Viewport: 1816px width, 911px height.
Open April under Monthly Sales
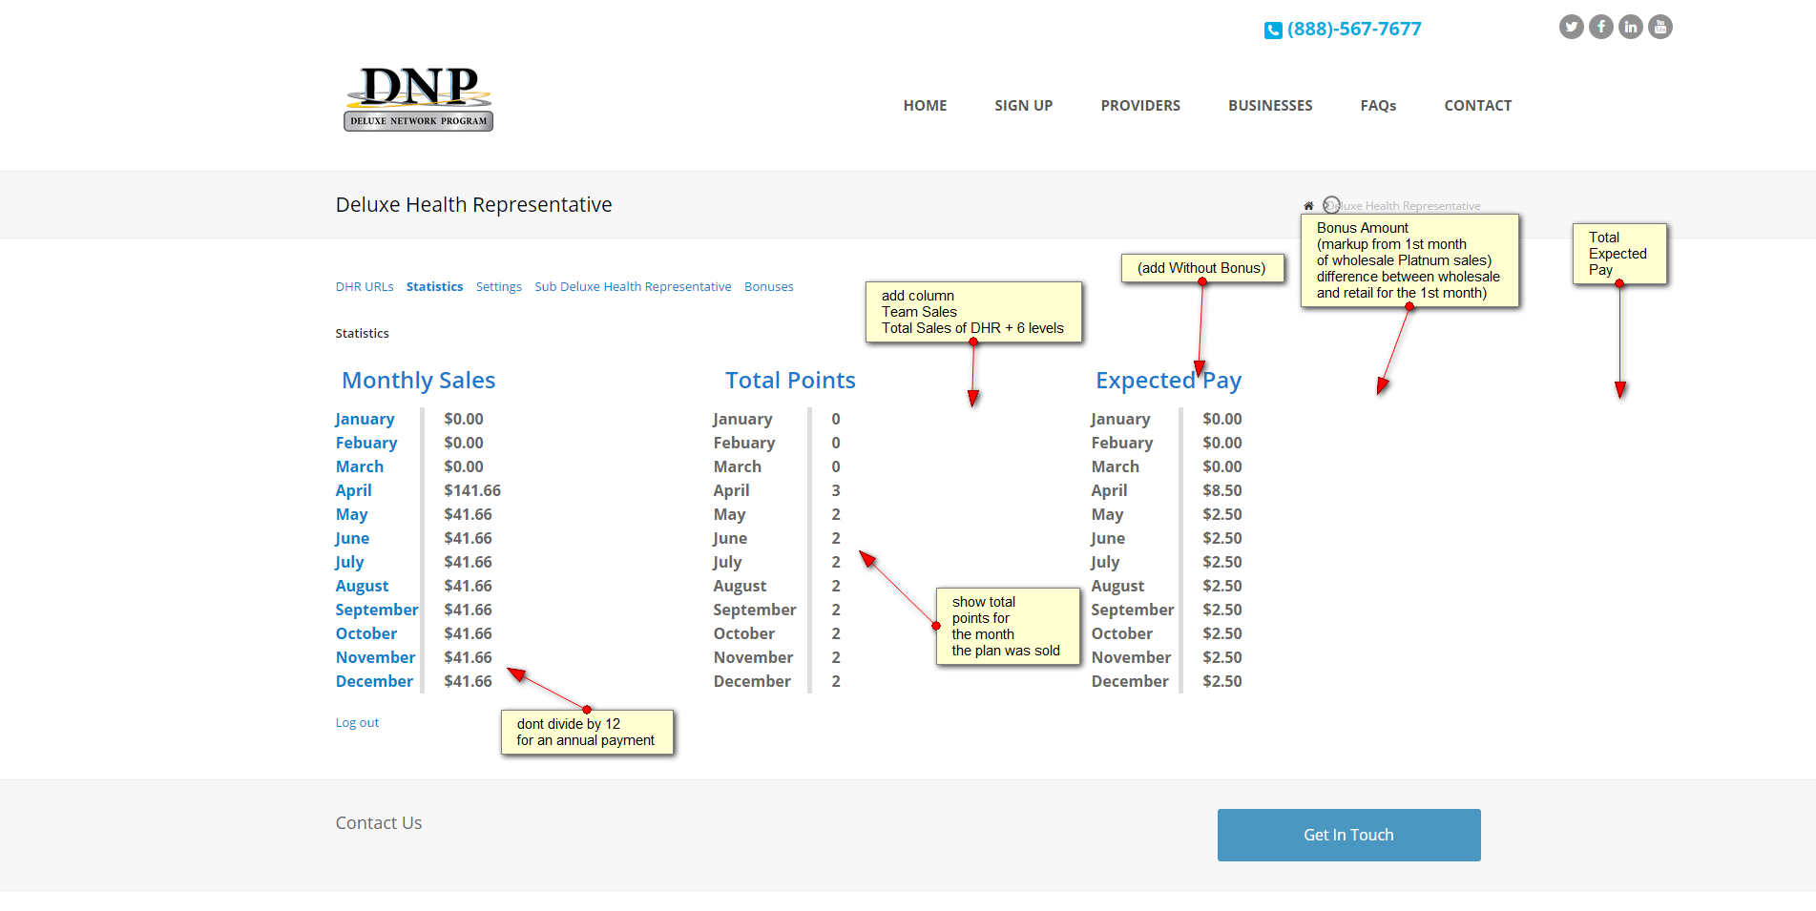(353, 490)
